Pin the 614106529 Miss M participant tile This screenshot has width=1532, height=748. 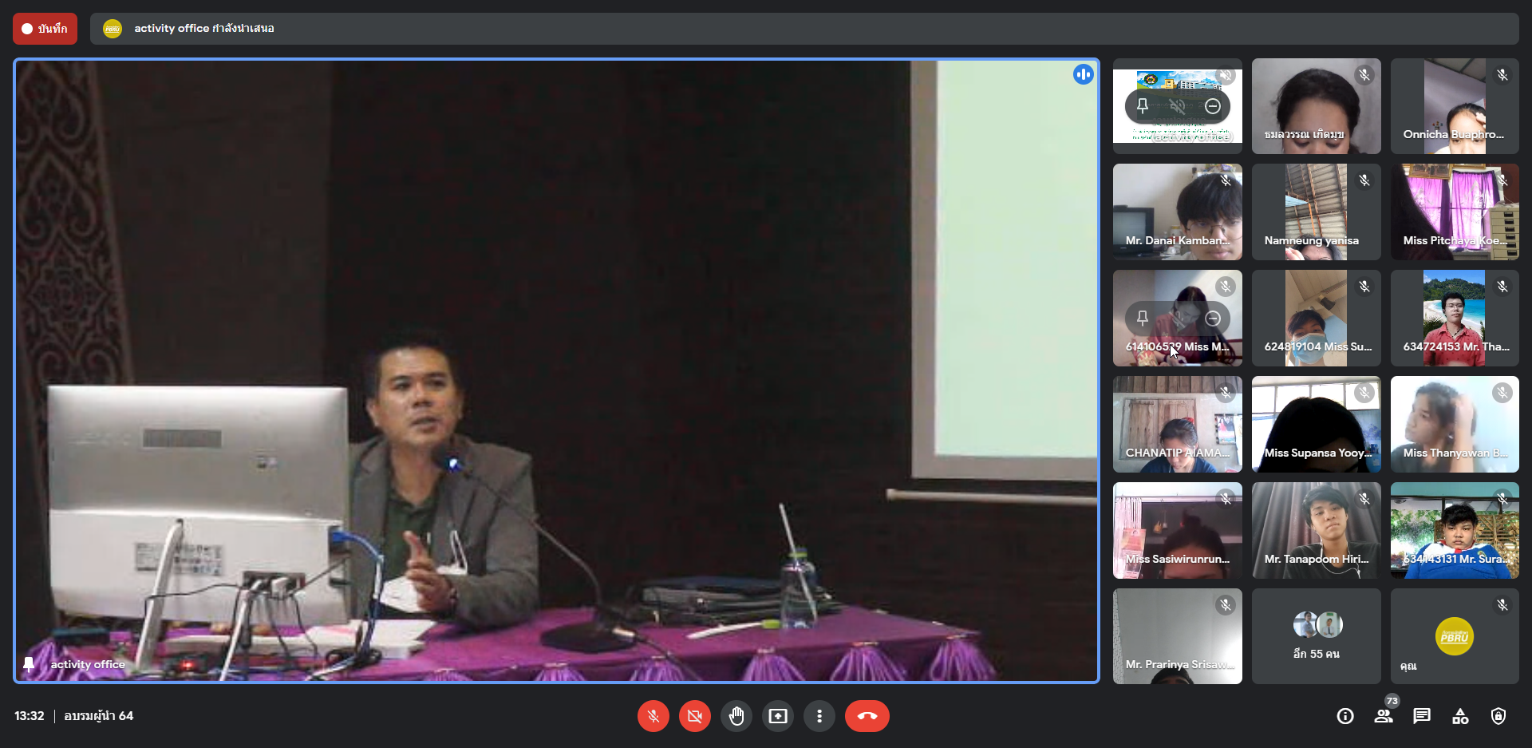point(1143,319)
